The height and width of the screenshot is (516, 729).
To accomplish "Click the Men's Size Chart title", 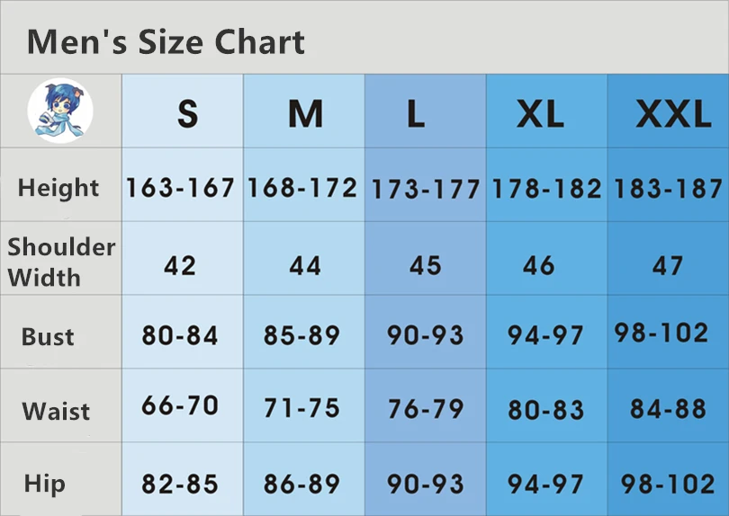I will (x=166, y=41).
